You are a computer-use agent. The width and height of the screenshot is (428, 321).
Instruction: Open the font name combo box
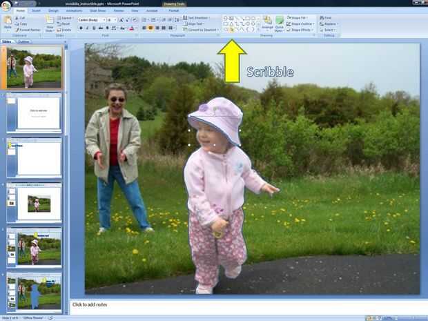coord(92,20)
